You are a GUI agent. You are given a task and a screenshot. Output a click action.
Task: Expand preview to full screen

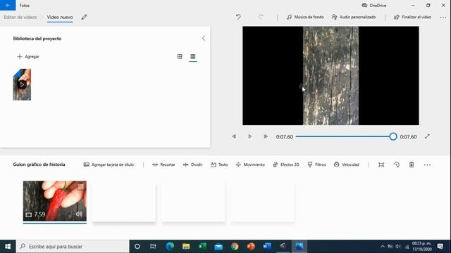tap(427, 136)
